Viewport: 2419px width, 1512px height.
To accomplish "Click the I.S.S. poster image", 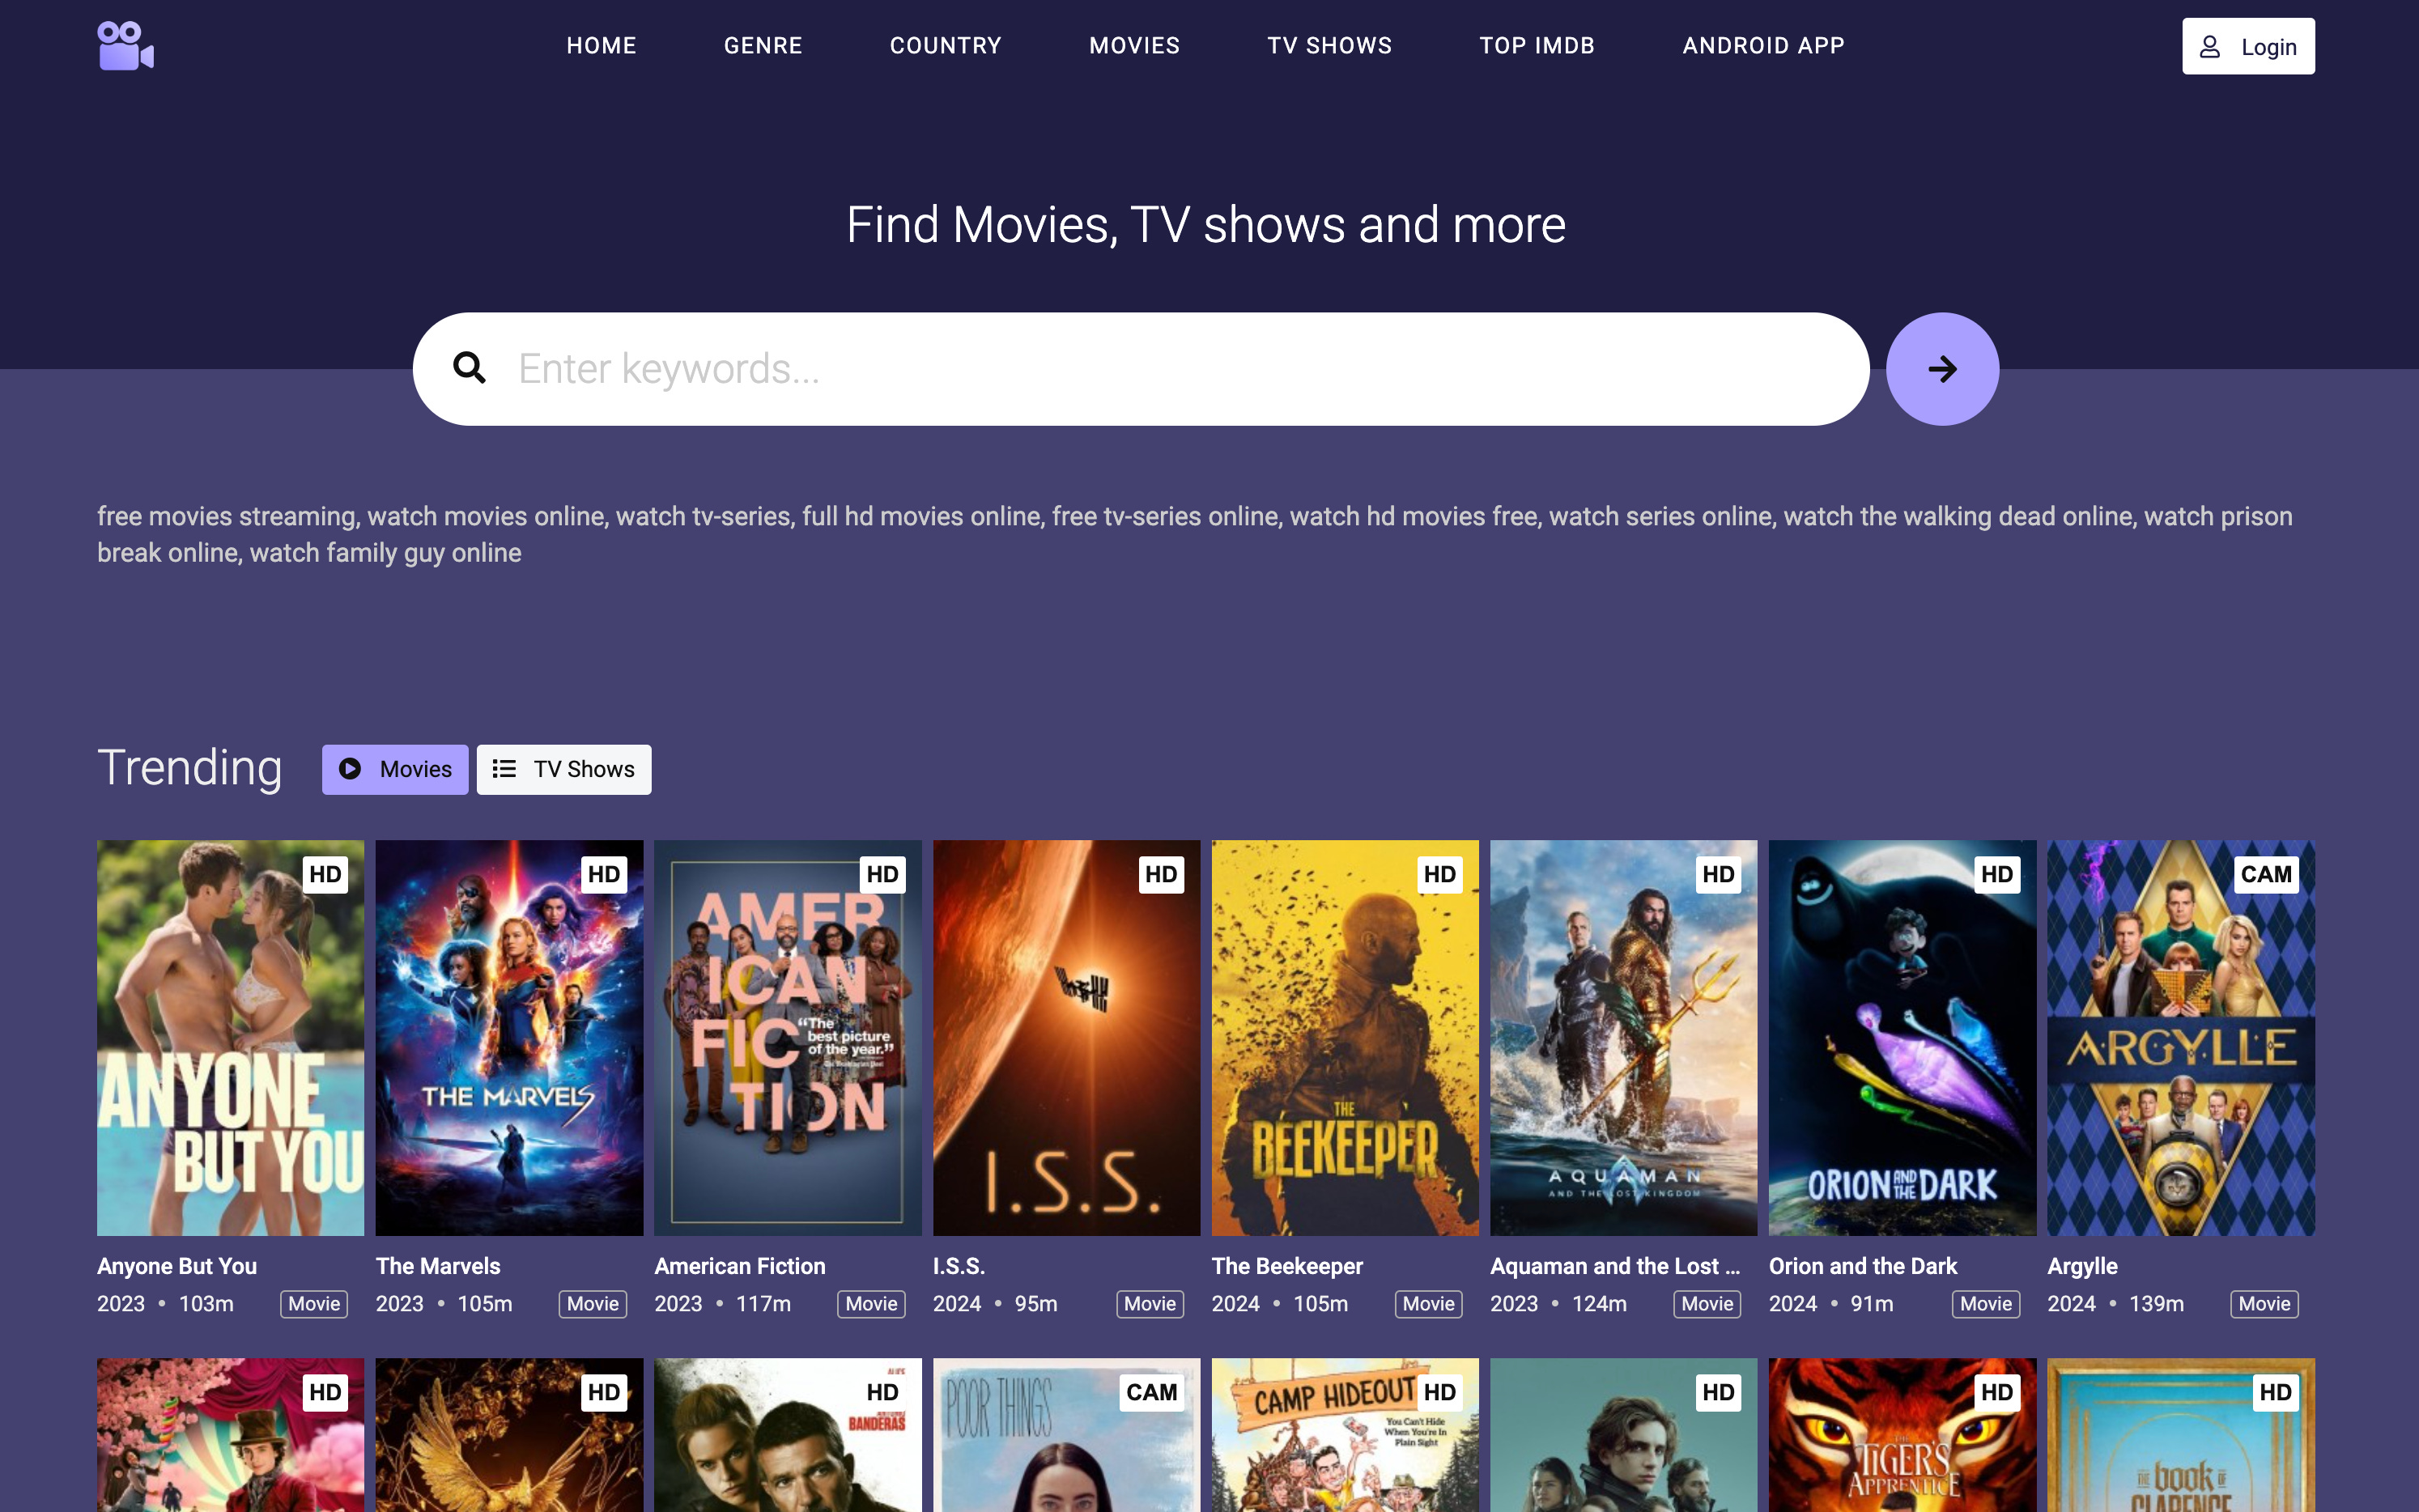I will (x=1067, y=1038).
